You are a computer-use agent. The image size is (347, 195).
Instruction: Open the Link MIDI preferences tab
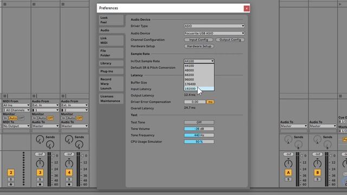[x=111, y=41]
